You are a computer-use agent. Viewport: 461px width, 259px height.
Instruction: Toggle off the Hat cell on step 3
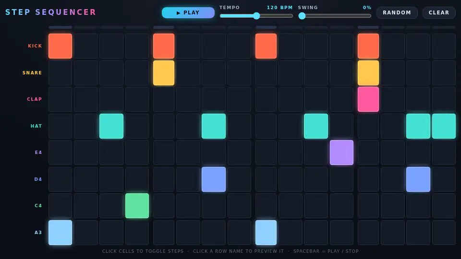coord(111,126)
